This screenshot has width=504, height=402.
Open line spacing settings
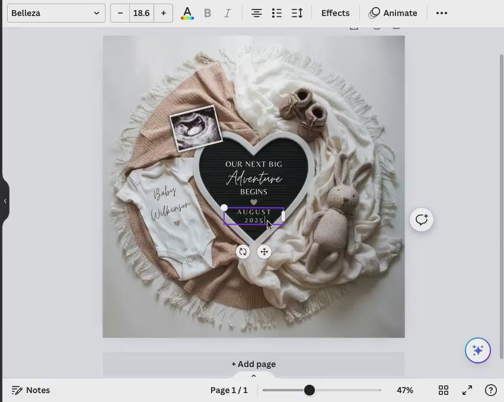click(x=297, y=13)
